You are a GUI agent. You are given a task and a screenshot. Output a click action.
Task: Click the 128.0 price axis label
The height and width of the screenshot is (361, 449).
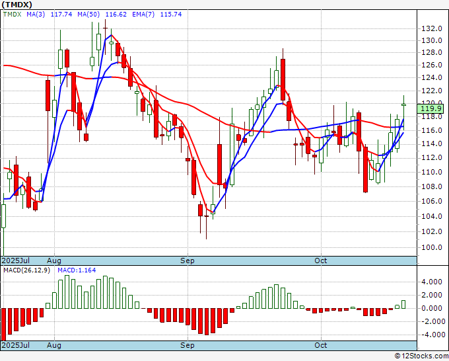[x=432, y=52]
